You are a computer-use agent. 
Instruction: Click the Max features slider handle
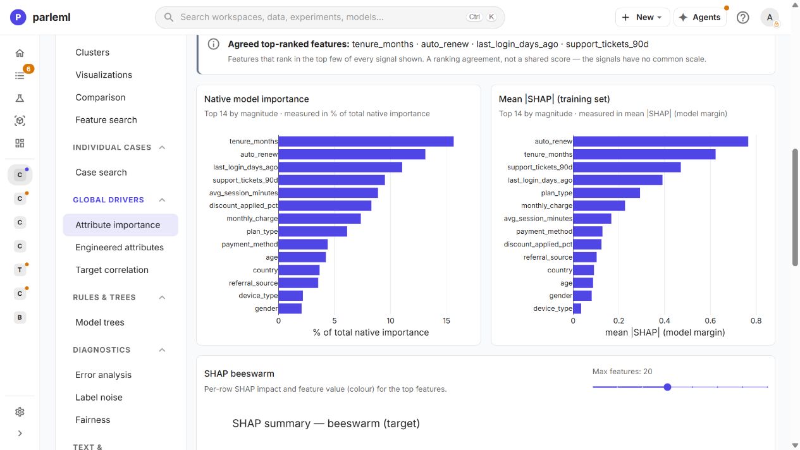click(x=667, y=387)
